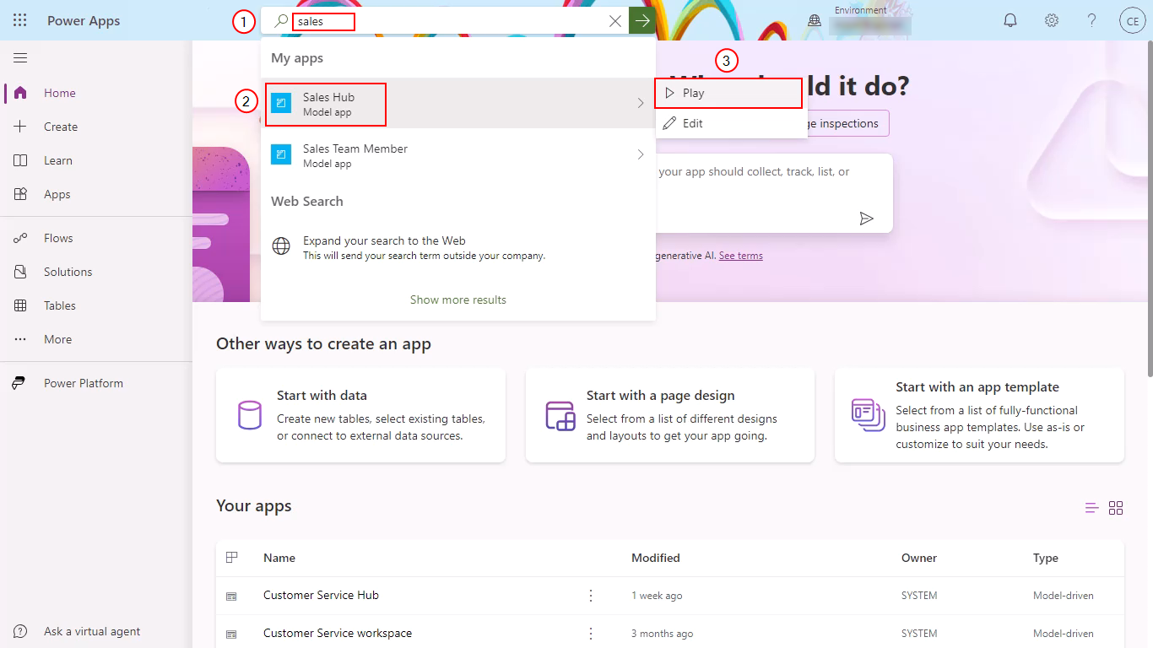Viewport: 1153px width, 648px height.
Task: Sort apps by Name column
Action: click(x=279, y=558)
